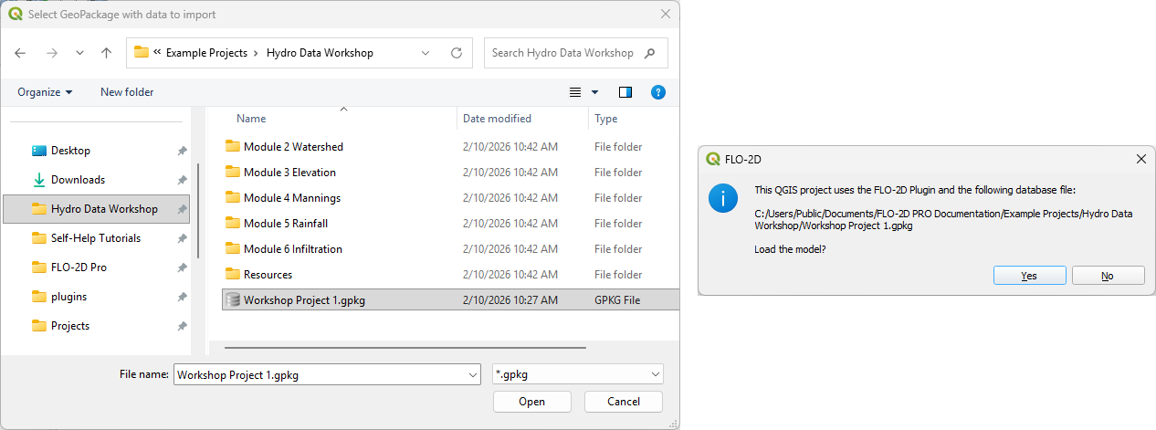1156x430 pixels.
Task: Click the Back navigation arrow
Action: (21, 53)
